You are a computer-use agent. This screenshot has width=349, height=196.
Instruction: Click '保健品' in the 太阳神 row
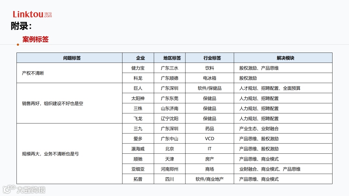point(210,98)
